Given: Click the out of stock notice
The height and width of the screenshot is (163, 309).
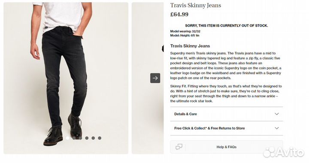Looking at the screenshot, I should coord(227,26).
